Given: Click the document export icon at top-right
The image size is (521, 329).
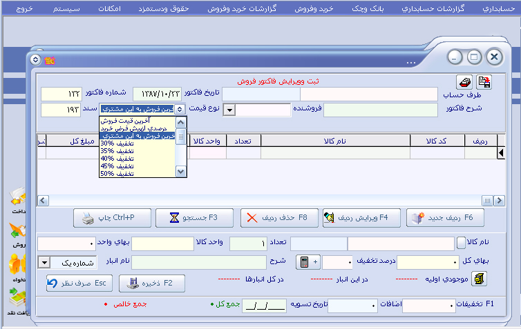Looking at the screenshot, I should pyautogui.click(x=484, y=82).
